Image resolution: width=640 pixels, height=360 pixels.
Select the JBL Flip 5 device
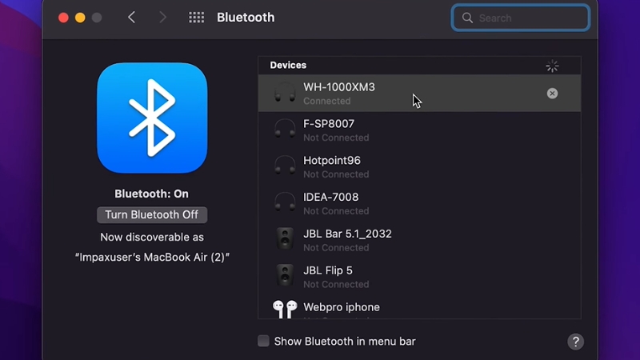pyautogui.click(x=419, y=277)
